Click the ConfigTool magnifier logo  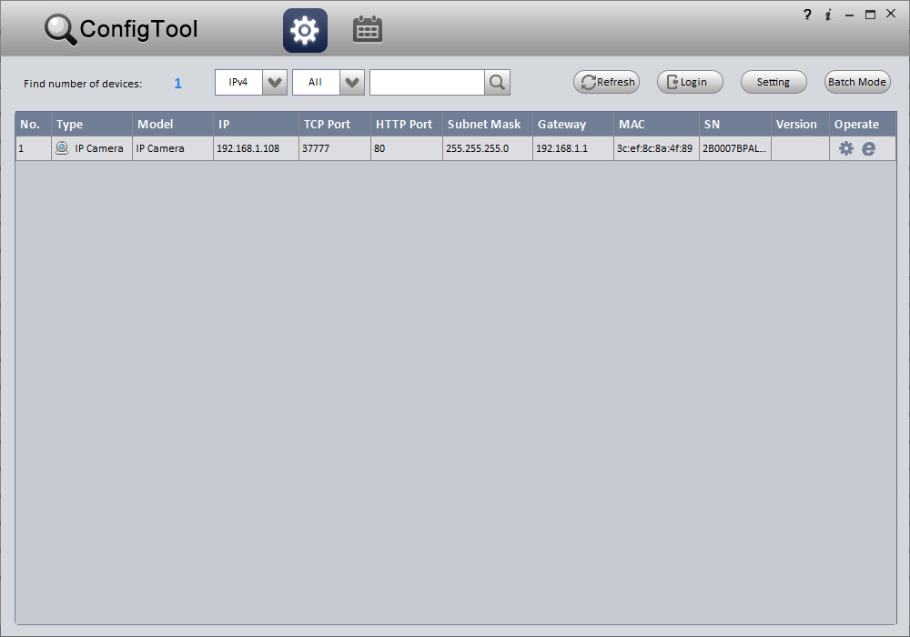coord(60,30)
